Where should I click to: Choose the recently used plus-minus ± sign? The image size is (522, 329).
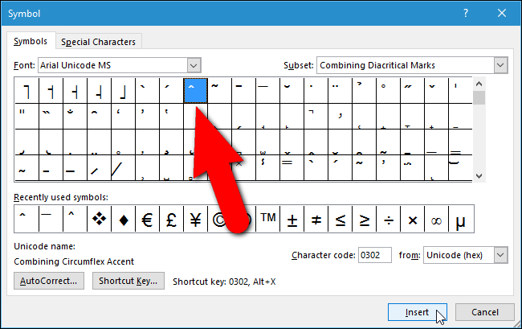(292, 219)
